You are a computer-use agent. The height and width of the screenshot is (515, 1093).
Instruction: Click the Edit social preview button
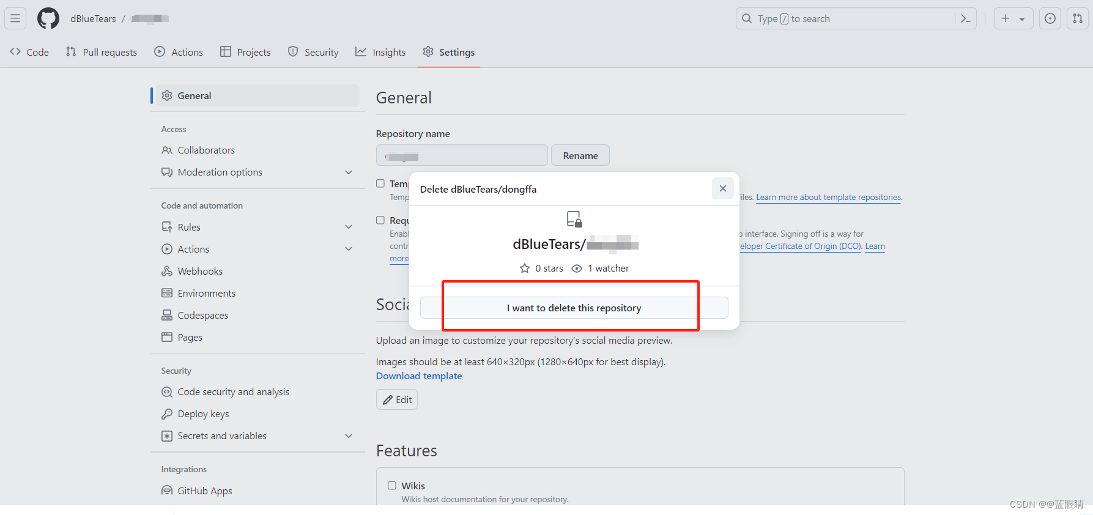pyautogui.click(x=397, y=399)
